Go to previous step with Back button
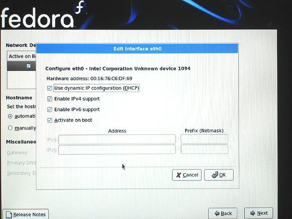The image size is (292, 219). pos(223,213)
